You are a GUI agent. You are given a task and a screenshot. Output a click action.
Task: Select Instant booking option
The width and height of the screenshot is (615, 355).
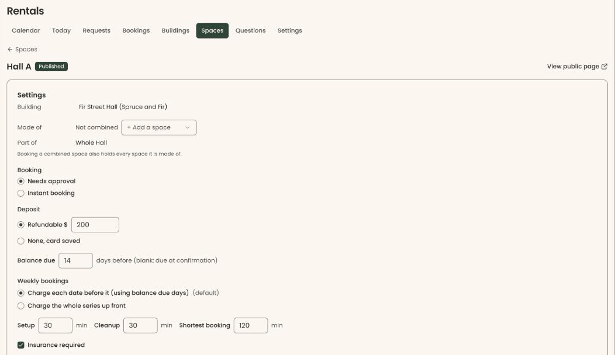pyautogui.click(x=21, y=193)
